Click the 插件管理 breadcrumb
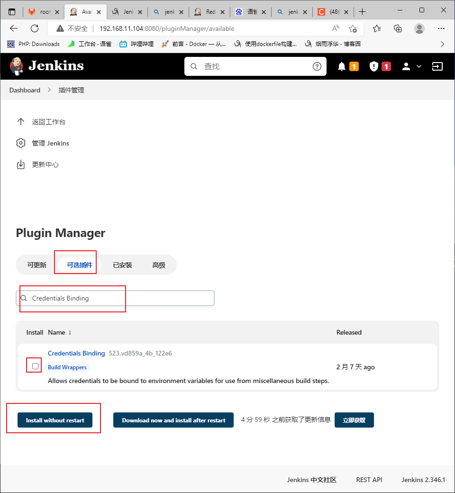455x493 pixels. pos(72,90)
